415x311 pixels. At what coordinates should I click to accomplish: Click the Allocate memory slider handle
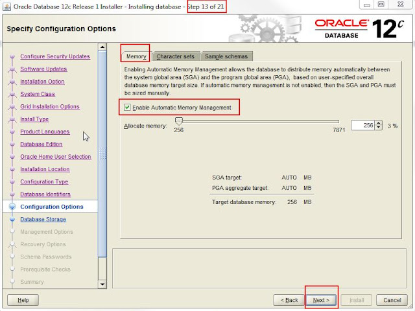179,121
